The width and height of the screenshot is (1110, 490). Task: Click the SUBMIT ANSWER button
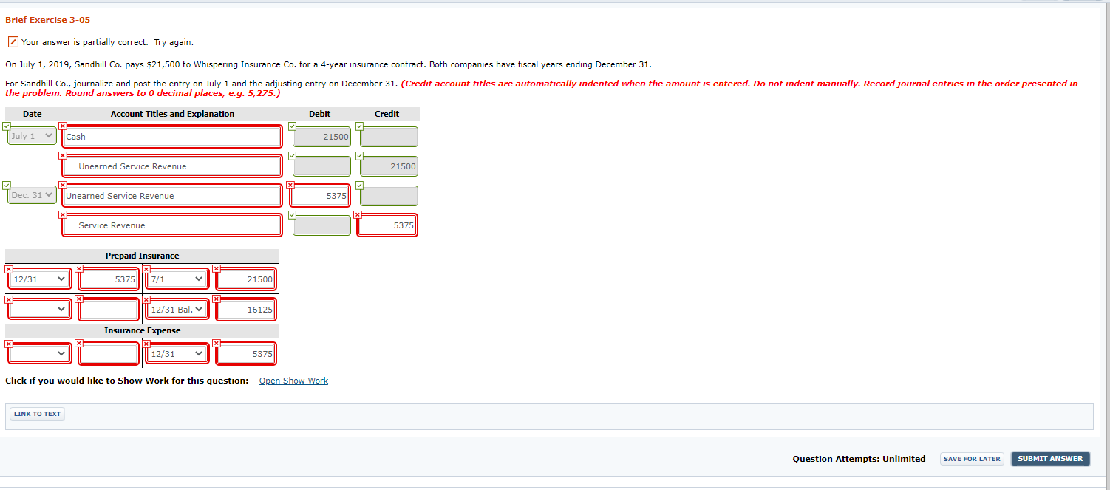point(1050,458)
